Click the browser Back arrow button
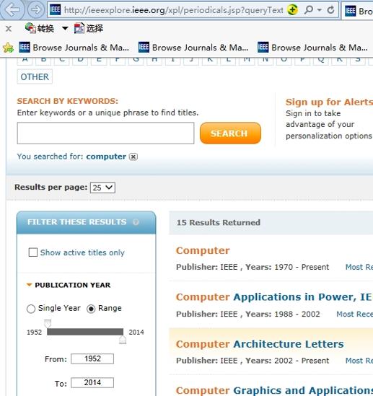The image size is (373, 396). (x=12, y=9)
